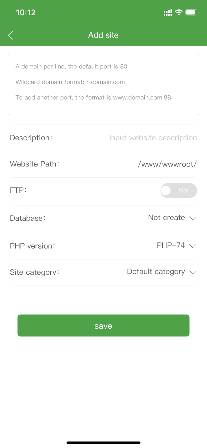Viewport: 207px width, 448px height.
Task: Tap the 10:12 clock in status bar
Action: tap(26, 12)
